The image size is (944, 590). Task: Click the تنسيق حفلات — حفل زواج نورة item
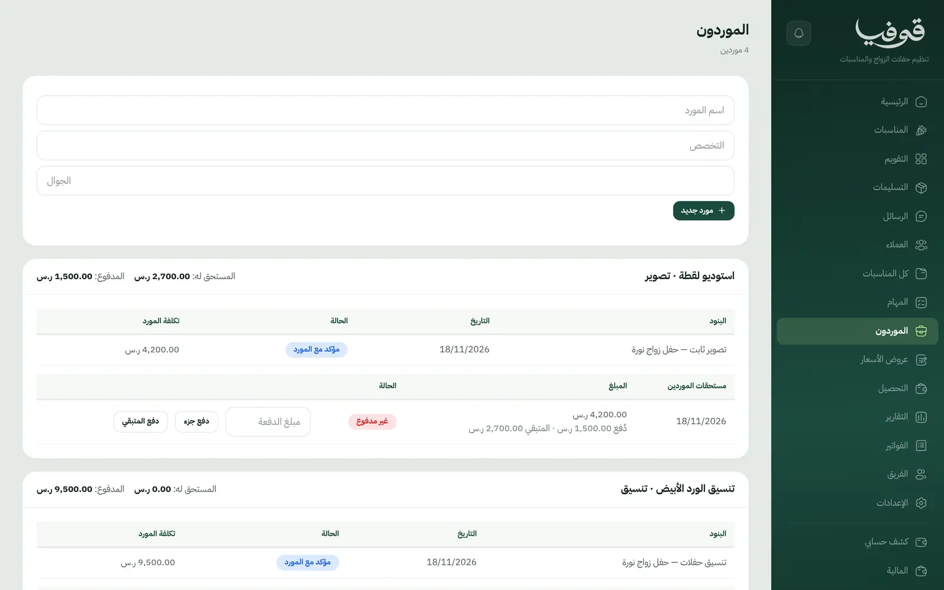point(674,563)
